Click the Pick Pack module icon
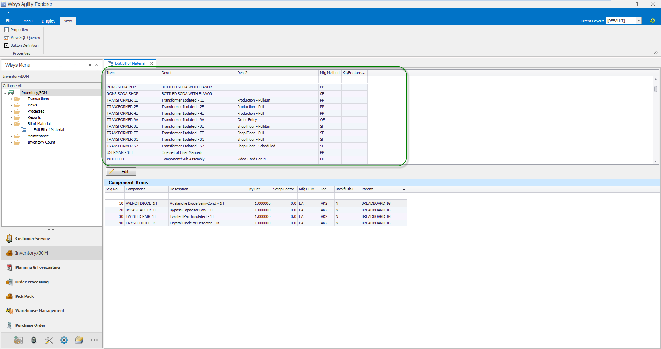Viewport: 661px width, 349px height. click(9, 296)
